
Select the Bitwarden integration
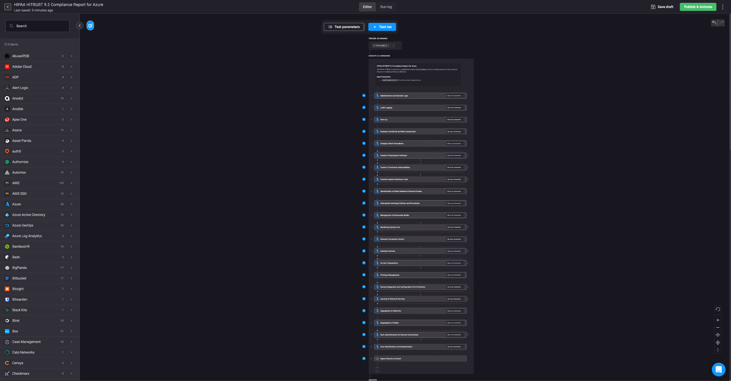click(x=39, y=299)
